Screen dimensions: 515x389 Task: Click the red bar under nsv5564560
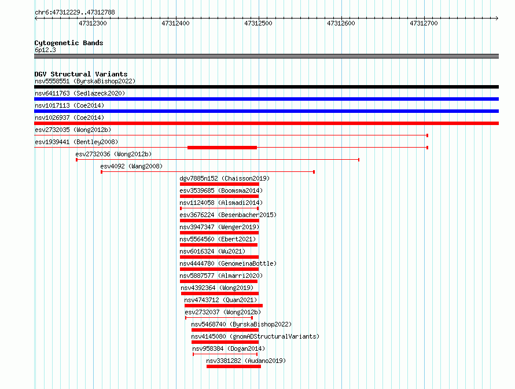point(219,245)
